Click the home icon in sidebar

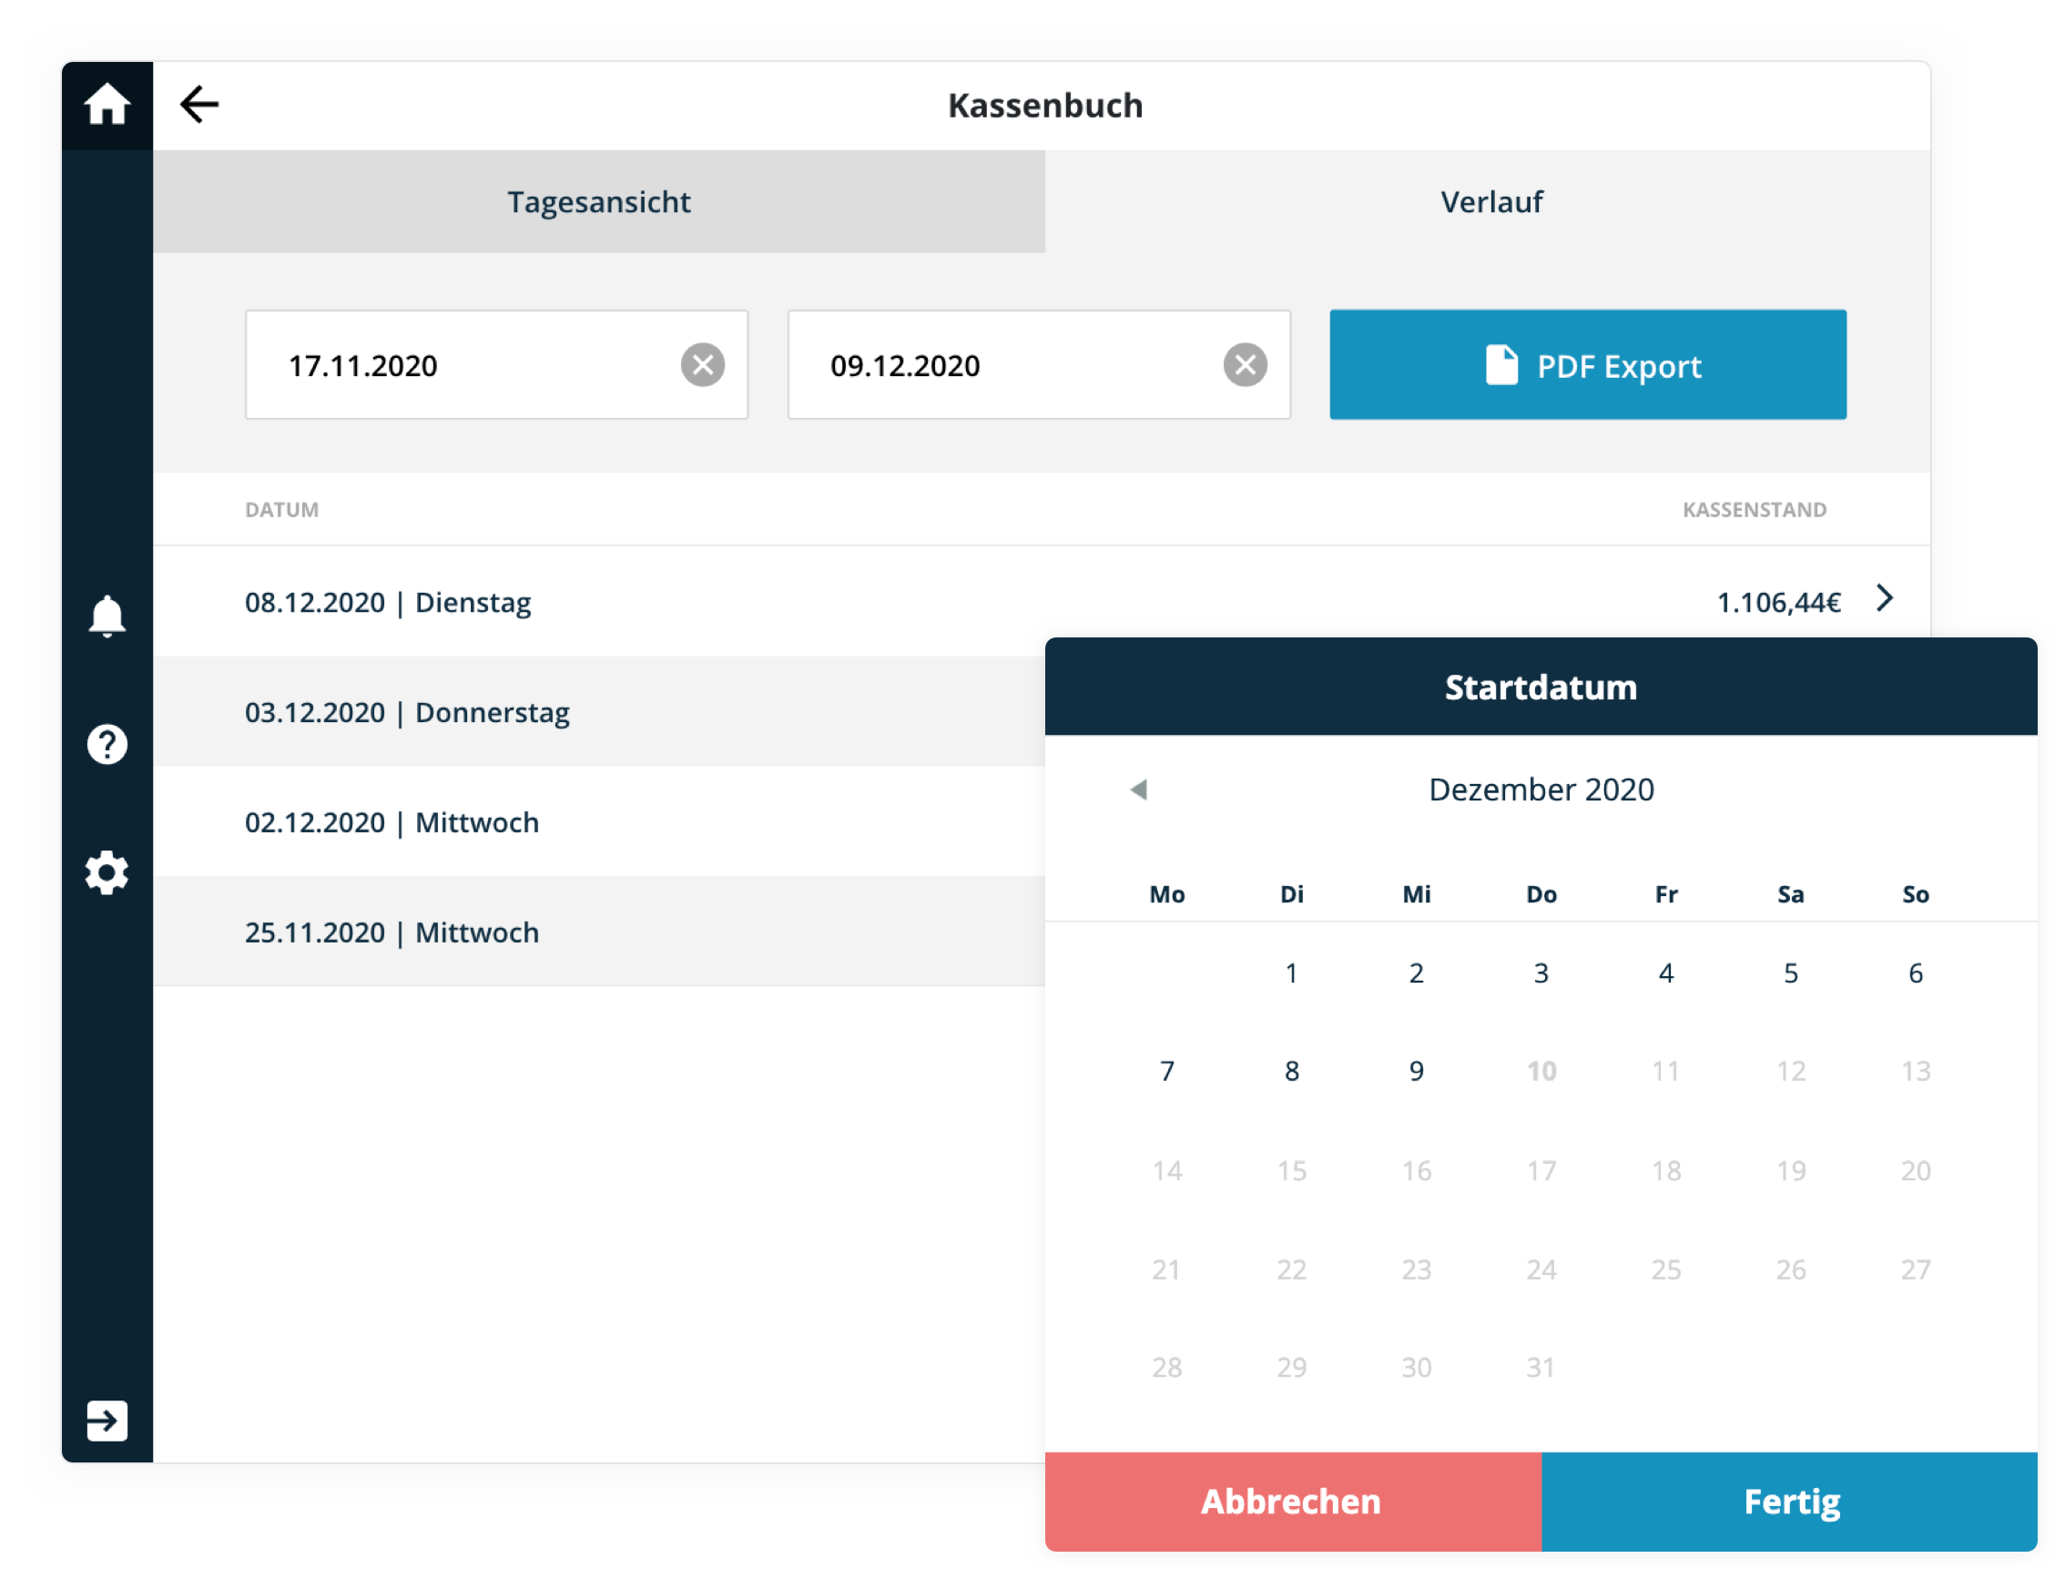(107, 105)
